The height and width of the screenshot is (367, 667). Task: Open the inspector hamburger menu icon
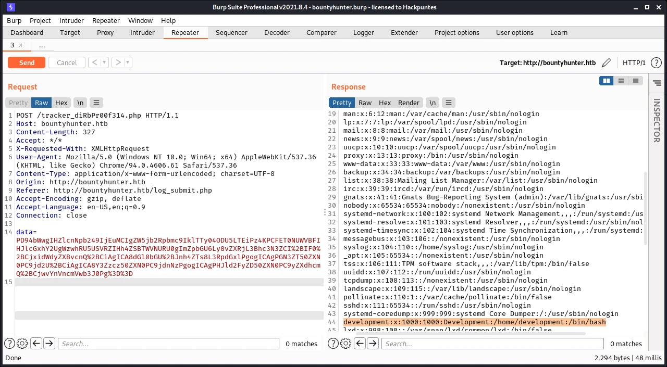(657, 83)
